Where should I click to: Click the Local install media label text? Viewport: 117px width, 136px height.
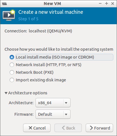point(55,57)
